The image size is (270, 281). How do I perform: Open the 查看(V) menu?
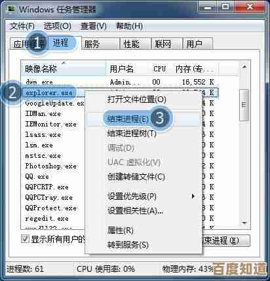pos(94,26)
